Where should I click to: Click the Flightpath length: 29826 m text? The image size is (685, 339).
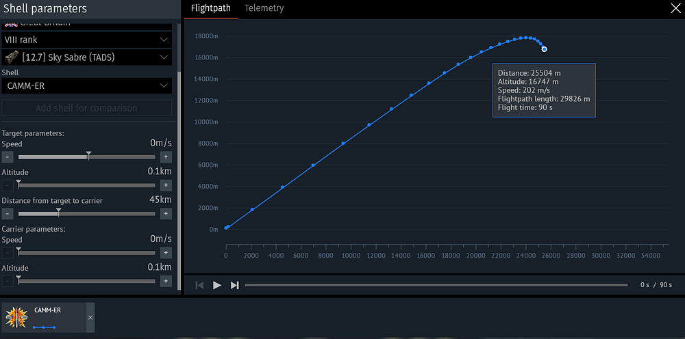tap(544, 99)
